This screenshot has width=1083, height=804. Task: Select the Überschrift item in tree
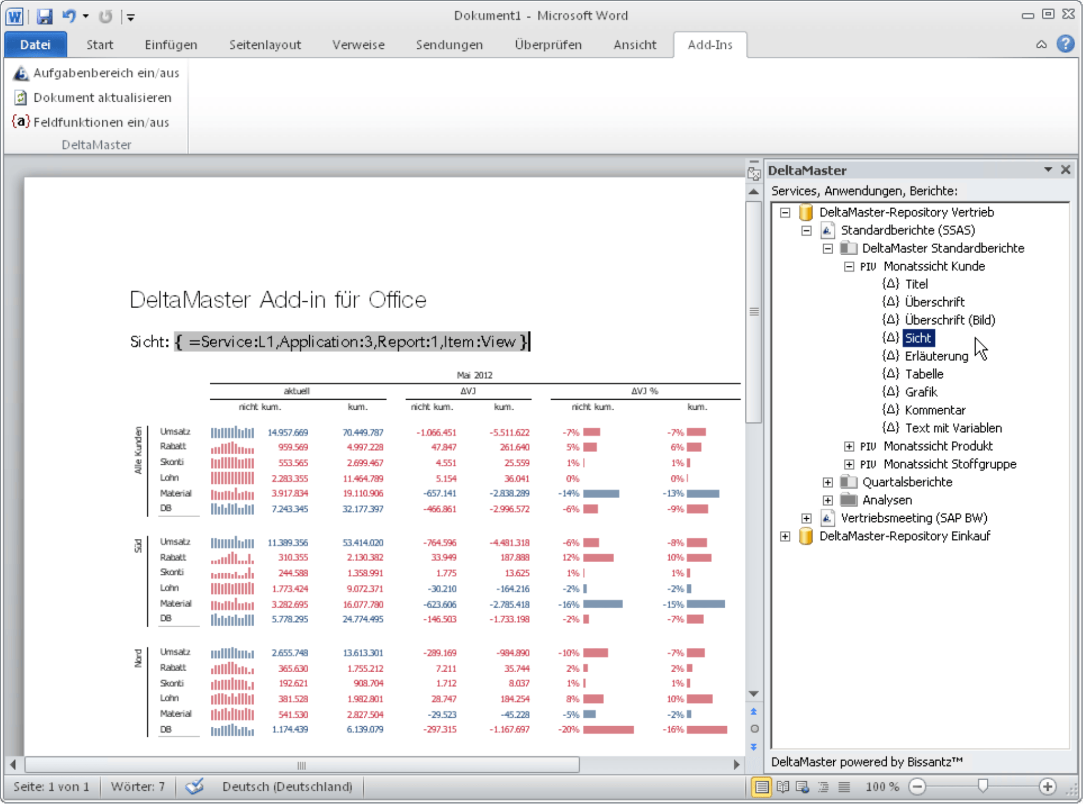point(934,302)
